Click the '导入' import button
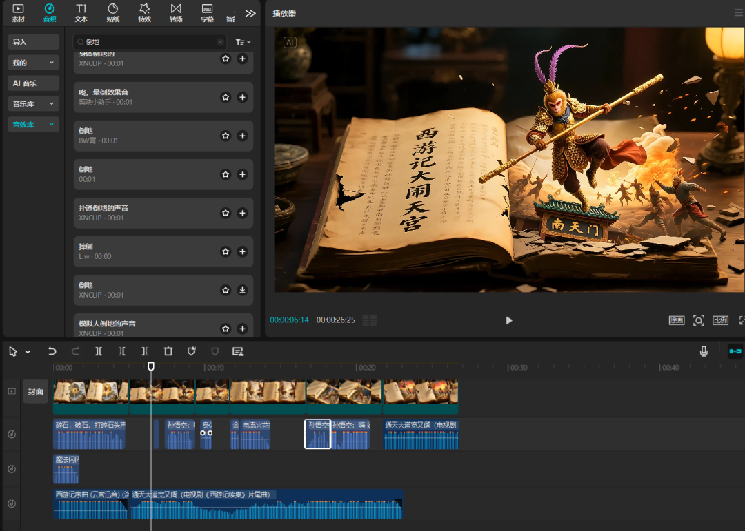 [33, 42]
